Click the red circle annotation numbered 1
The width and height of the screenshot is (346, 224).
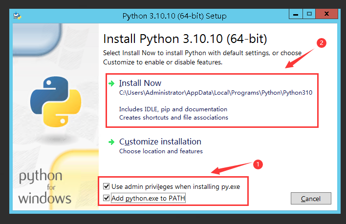click(259, 165)
